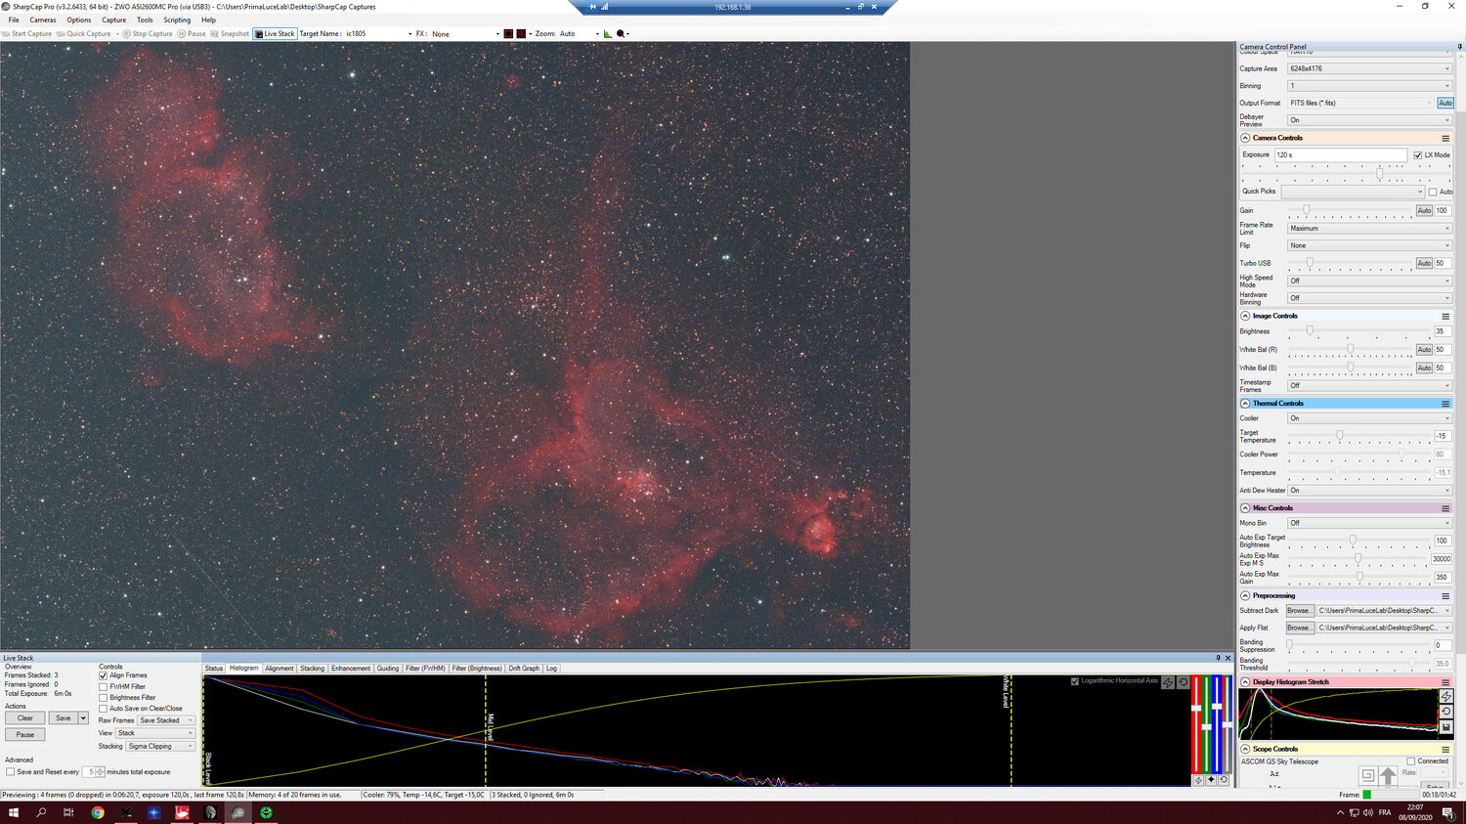Switch to the Enhancement tab
Viewport: 1466px width, 824px height.
pyautogui.click(x=351, y=669)
